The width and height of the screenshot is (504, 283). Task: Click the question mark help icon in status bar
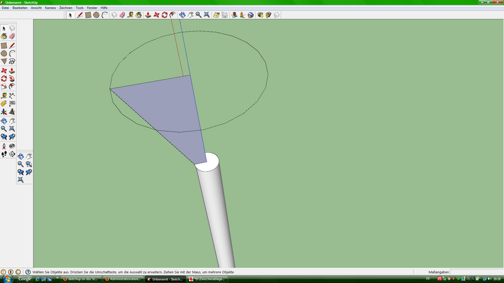28,272
